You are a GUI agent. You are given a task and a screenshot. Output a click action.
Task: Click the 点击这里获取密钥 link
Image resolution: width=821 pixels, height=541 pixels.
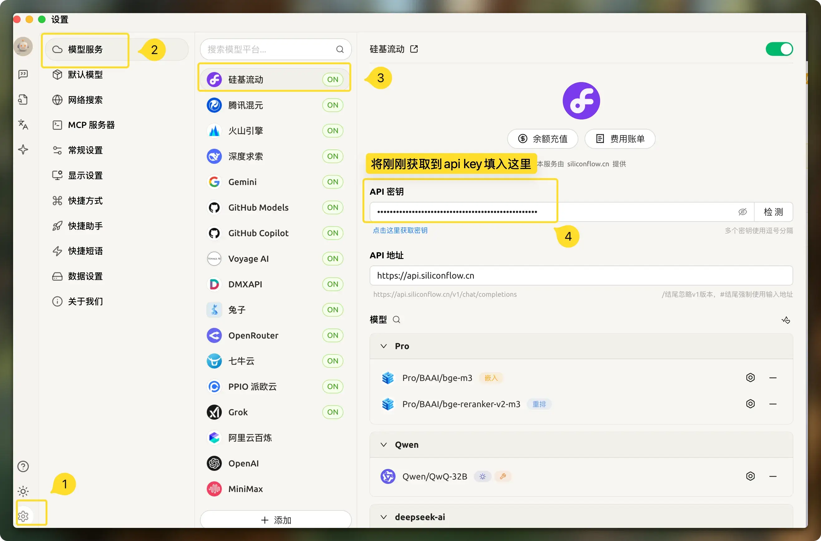400,231
